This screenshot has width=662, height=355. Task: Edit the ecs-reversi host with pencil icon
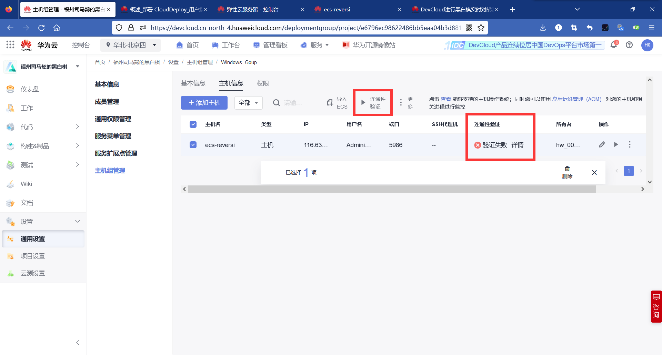click(x=602, y=145)
